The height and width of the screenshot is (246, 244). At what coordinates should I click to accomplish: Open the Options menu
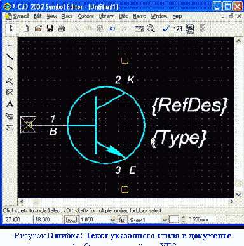point(86,17)
